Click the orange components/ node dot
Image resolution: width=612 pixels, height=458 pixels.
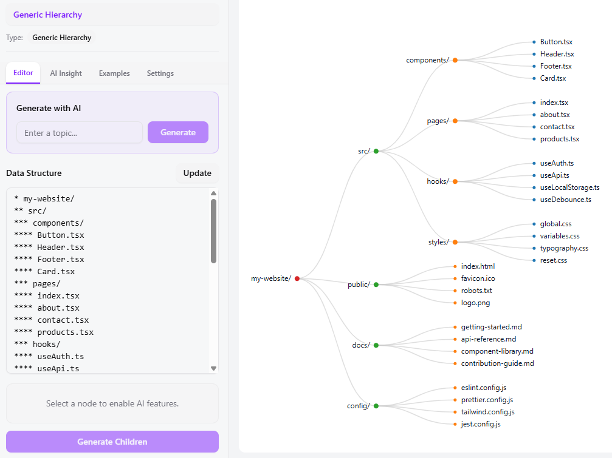(x=456, y=60)
